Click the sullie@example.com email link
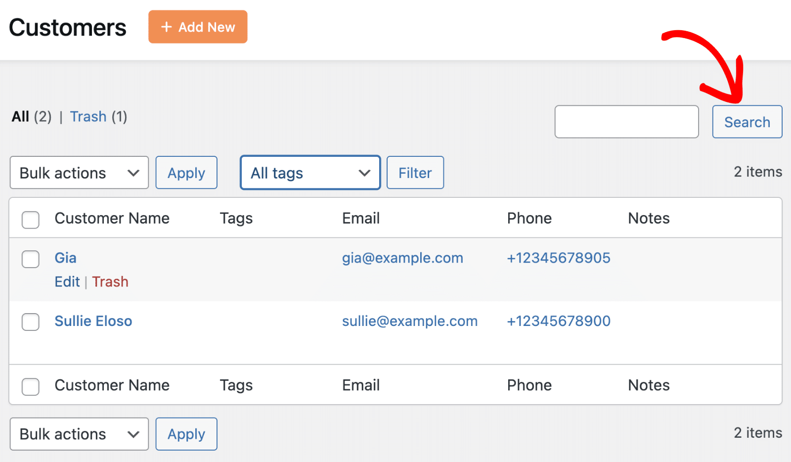 [409, 321]
